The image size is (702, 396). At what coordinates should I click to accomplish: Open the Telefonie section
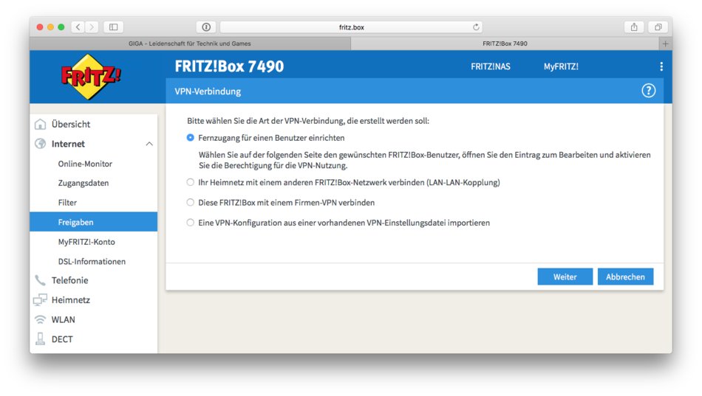pyautogui.click(x=69, y=280)
